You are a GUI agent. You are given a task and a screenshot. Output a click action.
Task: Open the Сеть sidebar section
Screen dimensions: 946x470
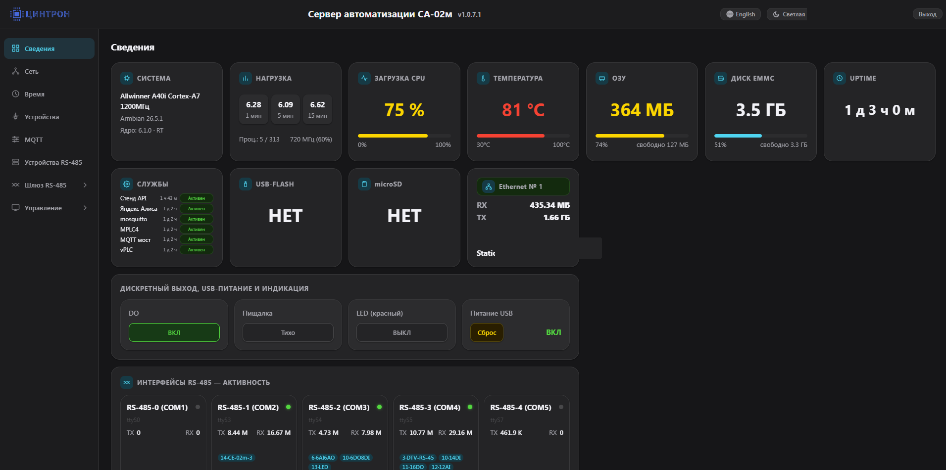49,71
